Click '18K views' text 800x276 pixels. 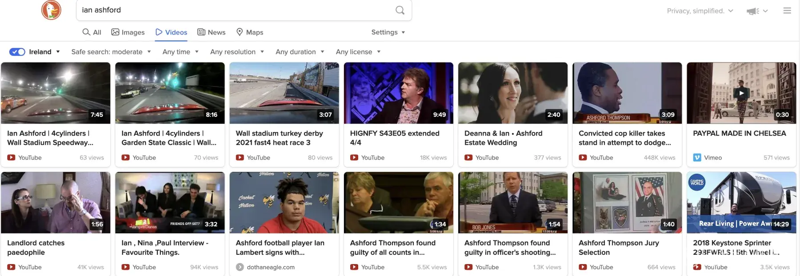(x=433, y=157)
